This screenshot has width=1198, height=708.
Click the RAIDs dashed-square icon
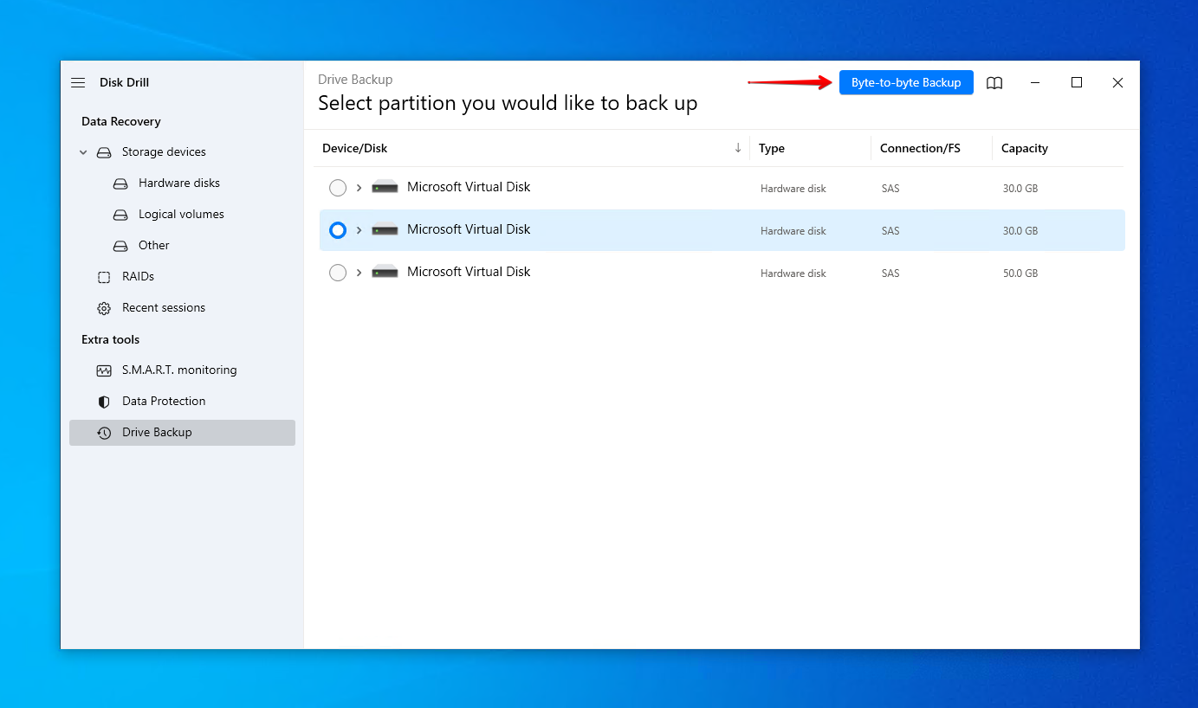pyautogui.click(x=104, y=277)
